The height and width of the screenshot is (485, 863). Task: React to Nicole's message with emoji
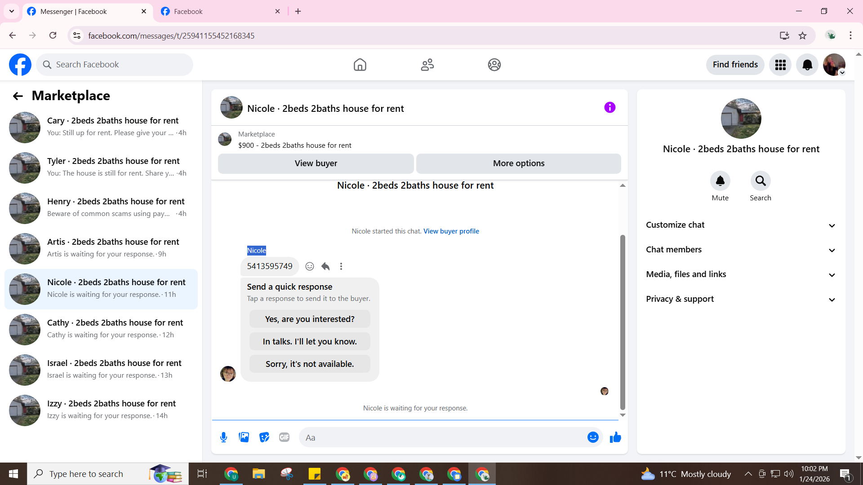click(x=310, y=266)
